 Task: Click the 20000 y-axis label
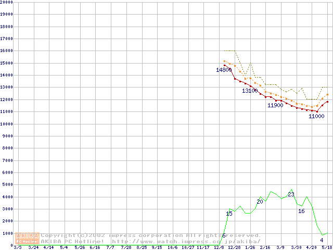tap(6, 2)
